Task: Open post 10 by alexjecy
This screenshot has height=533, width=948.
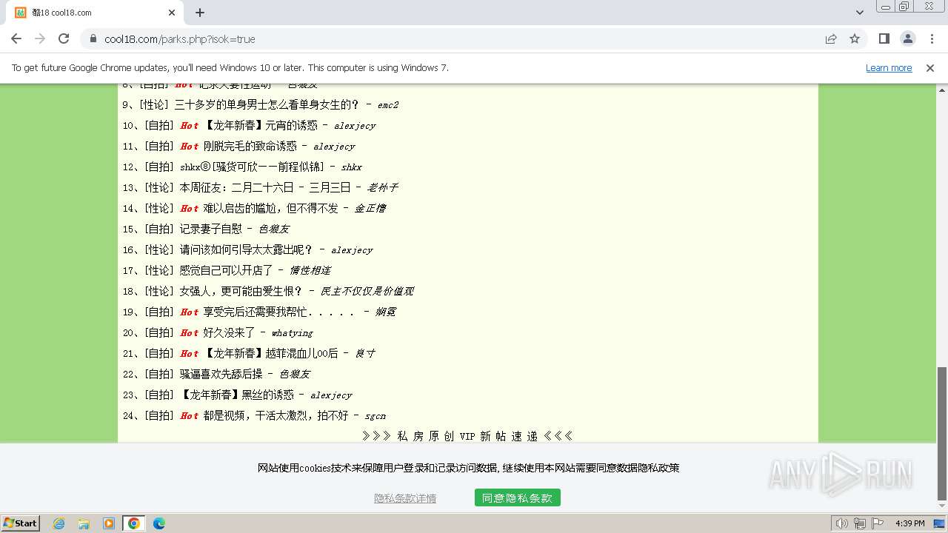Action: tap(261, 125)
